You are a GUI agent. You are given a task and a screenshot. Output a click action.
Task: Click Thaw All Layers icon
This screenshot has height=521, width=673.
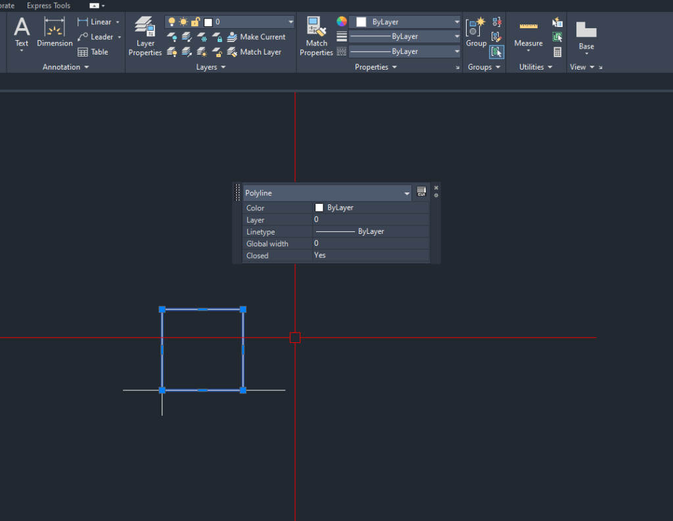(202, 52)
